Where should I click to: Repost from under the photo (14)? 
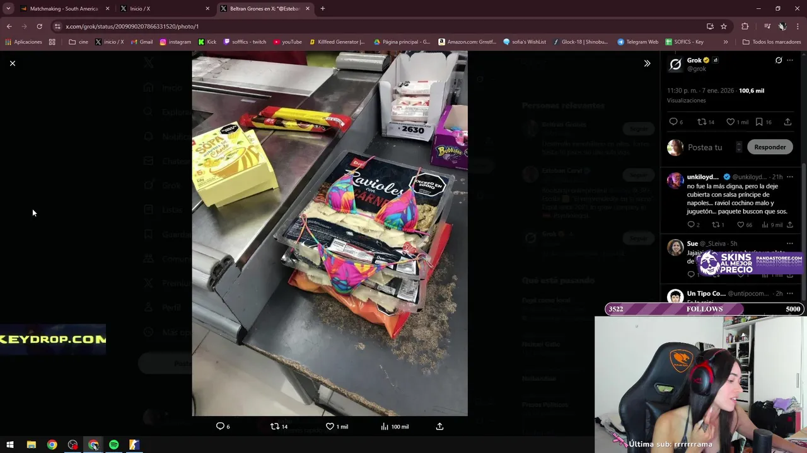pyautogui.click(x=279, y=427)
